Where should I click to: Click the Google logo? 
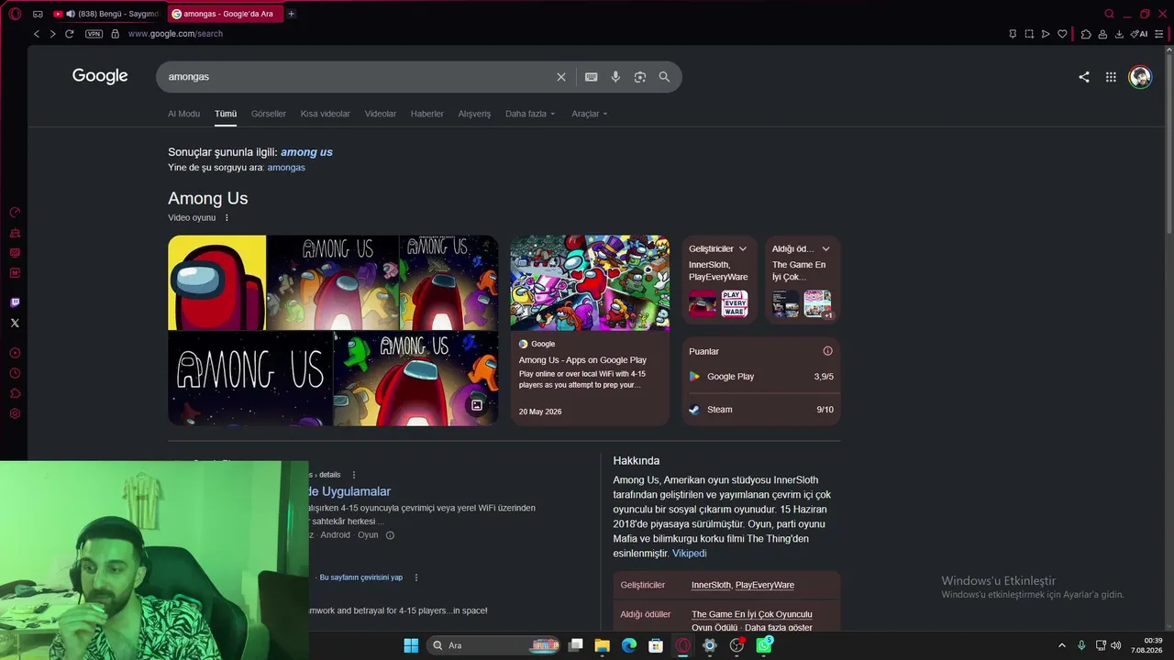click(x=100, y=76)
